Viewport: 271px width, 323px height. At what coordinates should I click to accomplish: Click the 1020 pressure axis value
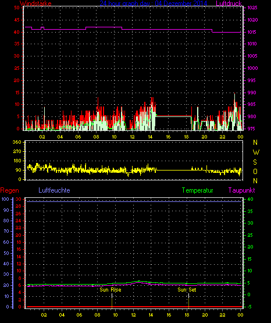coord(252,20)
